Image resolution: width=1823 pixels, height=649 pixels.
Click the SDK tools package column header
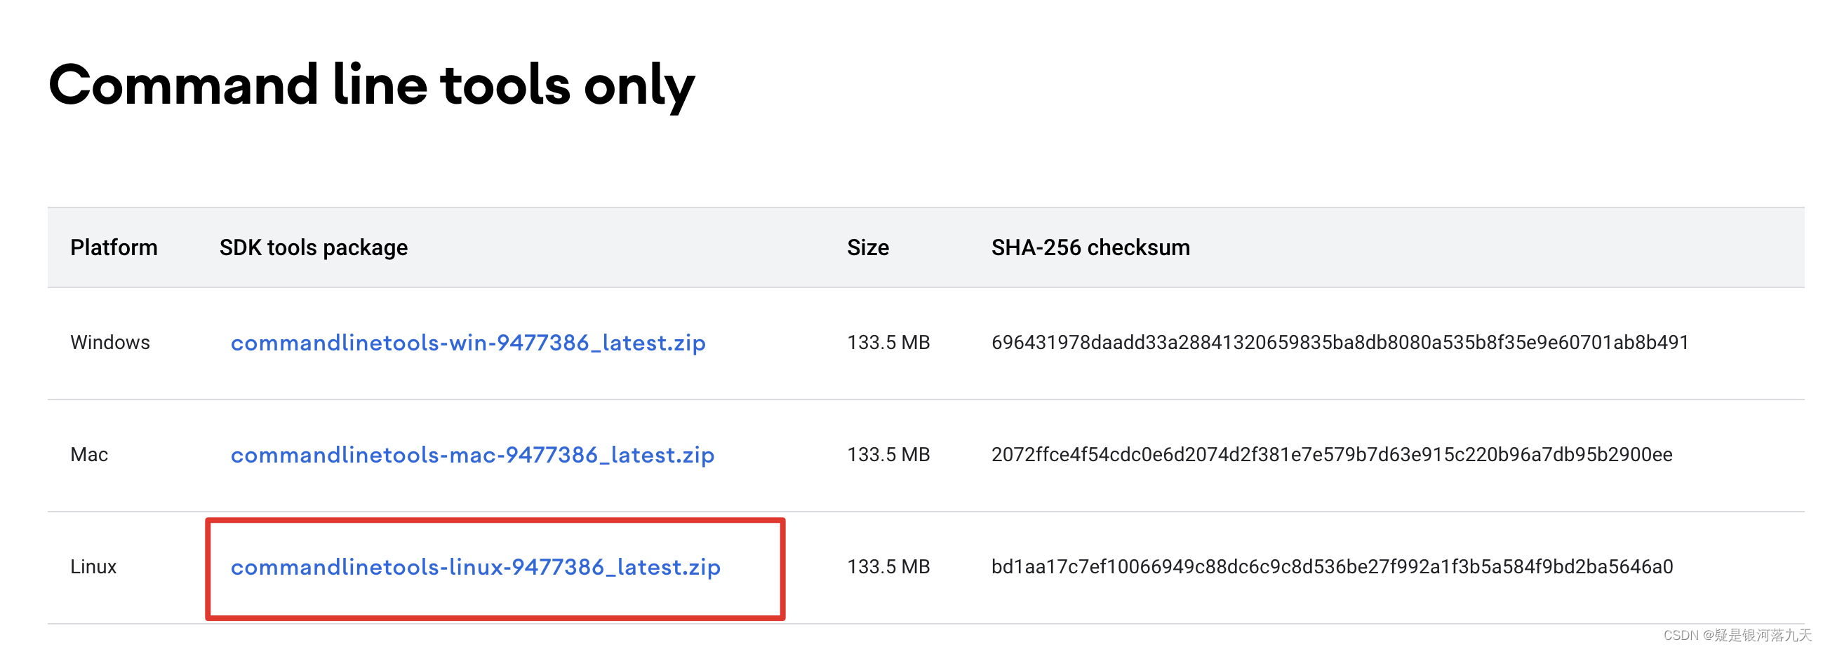pos(314,247)
